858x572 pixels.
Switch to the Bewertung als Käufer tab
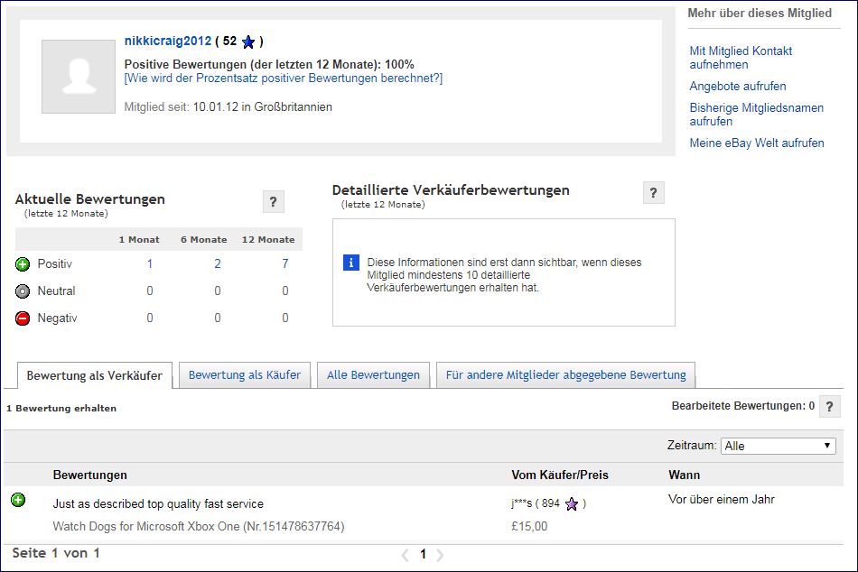pos(244,375)
